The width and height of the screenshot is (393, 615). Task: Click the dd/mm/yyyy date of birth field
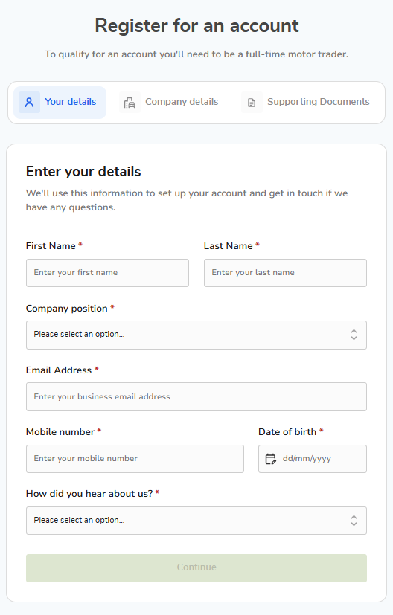(x=313, y=459)
